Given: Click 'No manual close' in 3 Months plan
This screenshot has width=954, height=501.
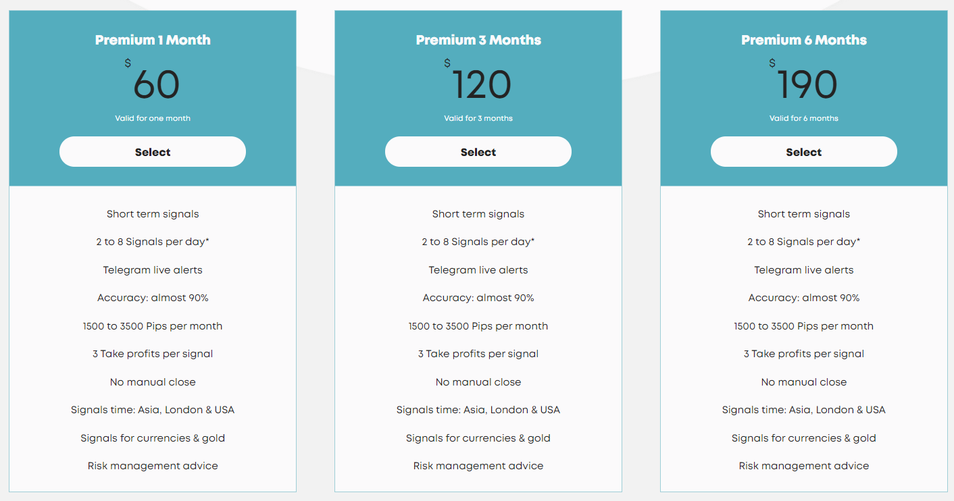Looking at the screenshot, I should 478,382.
